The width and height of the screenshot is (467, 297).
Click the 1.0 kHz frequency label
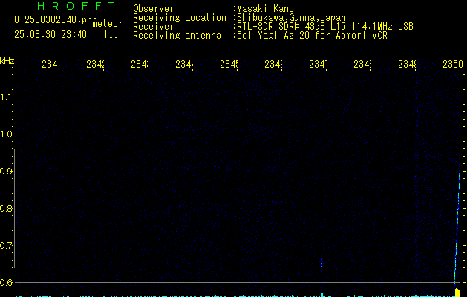point(6,134)
